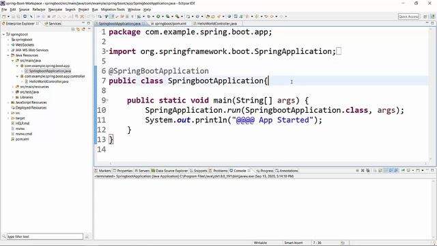
Task: Collapse the src/main/java folder node
Action: [13, 61]
